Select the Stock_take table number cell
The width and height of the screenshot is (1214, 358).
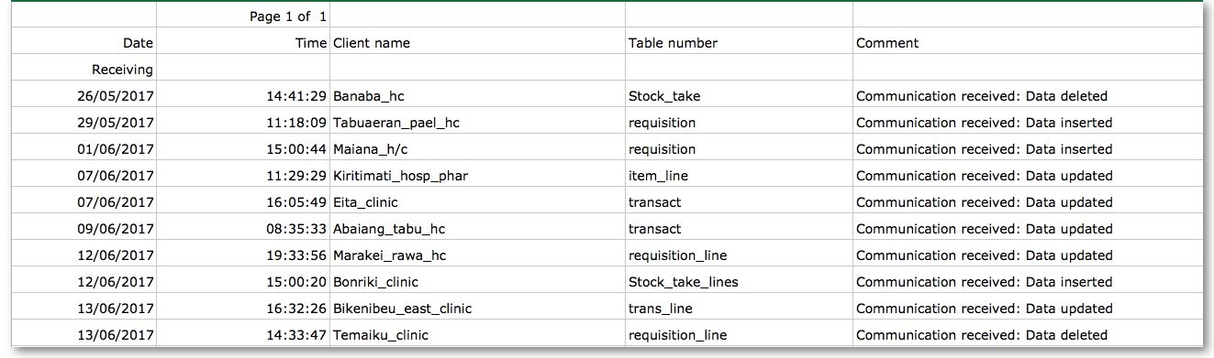[739, 96]
